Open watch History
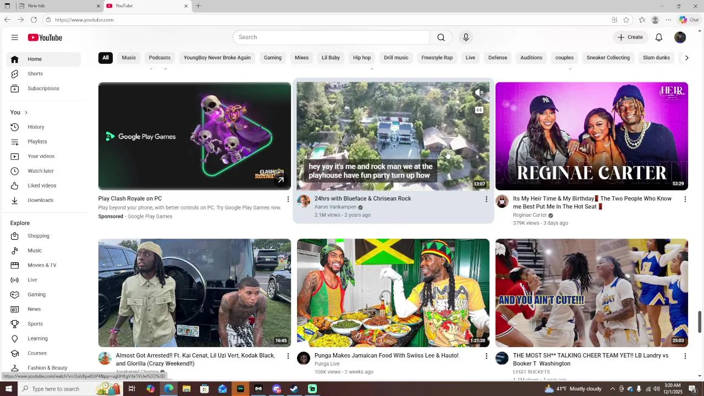This screenshot has height=396, width=704. click(x=36, y=127)
